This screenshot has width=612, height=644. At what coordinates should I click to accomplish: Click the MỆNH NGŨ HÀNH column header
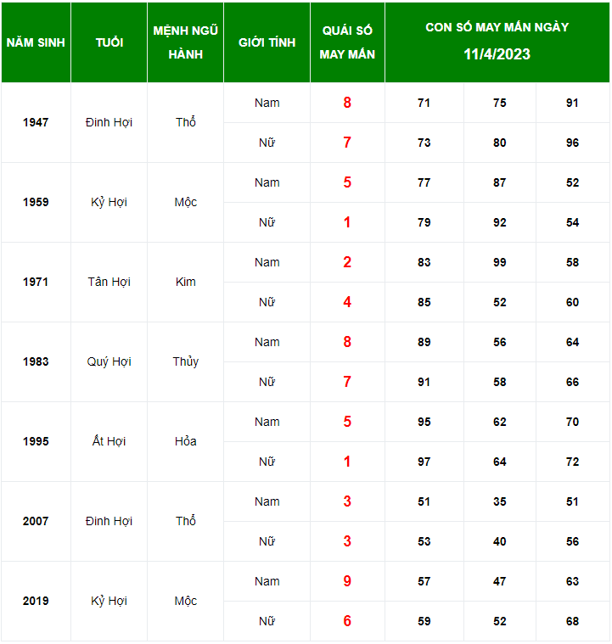click(x=185, y=42)
